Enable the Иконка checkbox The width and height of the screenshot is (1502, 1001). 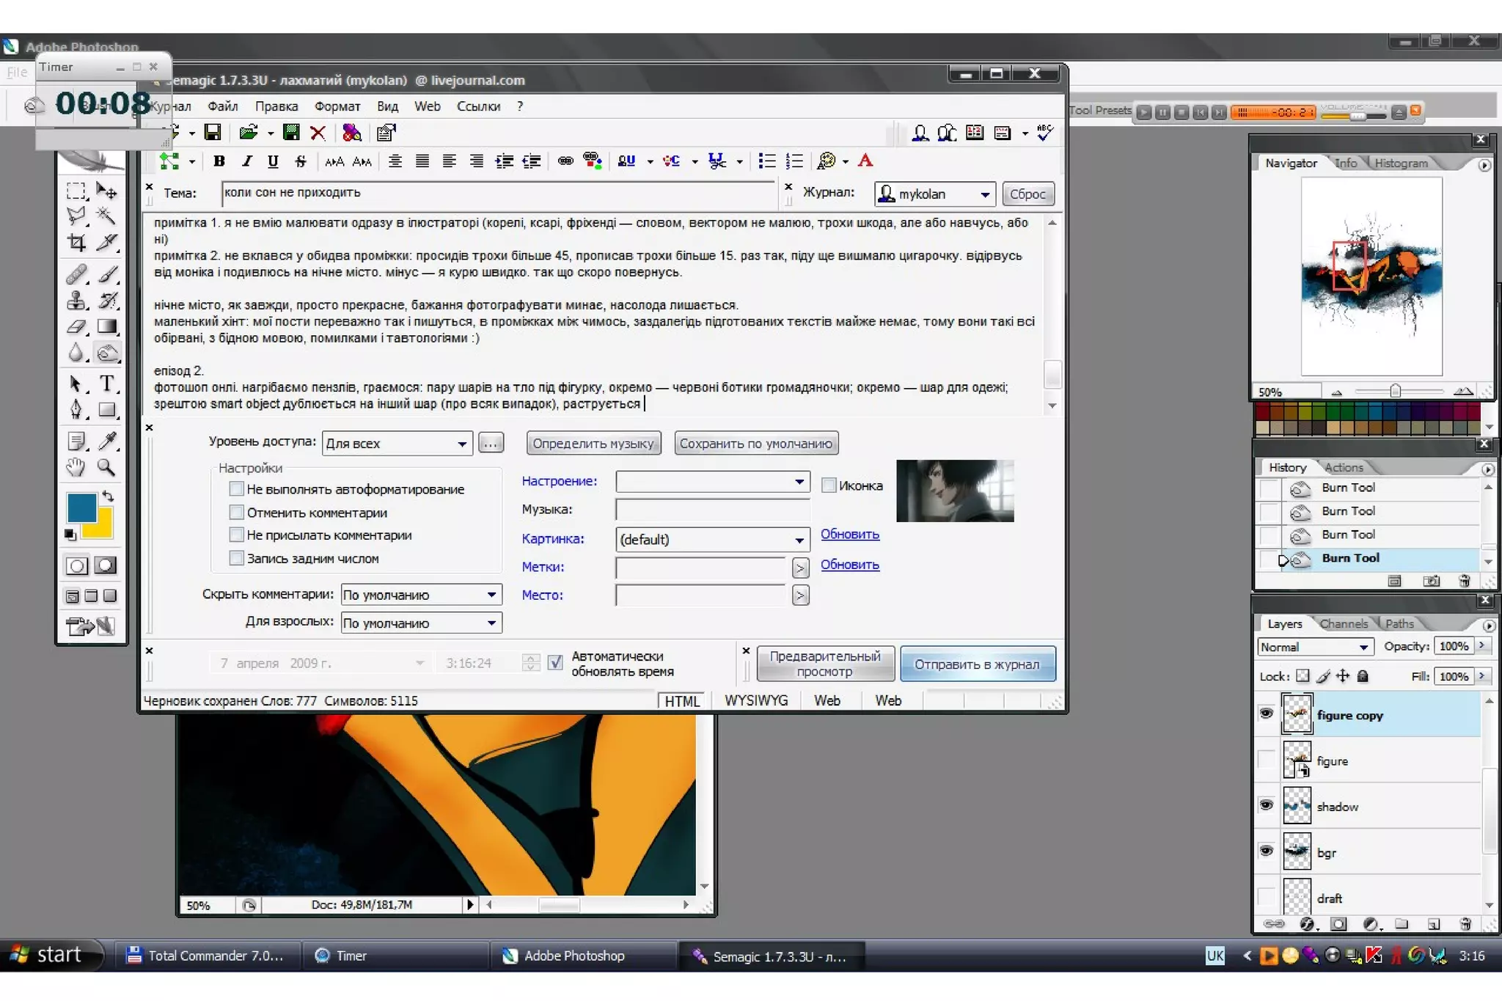pos(829,485)
